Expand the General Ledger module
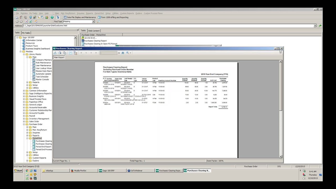The height and width of the screenshot is (189, 336). coord(24,105)
